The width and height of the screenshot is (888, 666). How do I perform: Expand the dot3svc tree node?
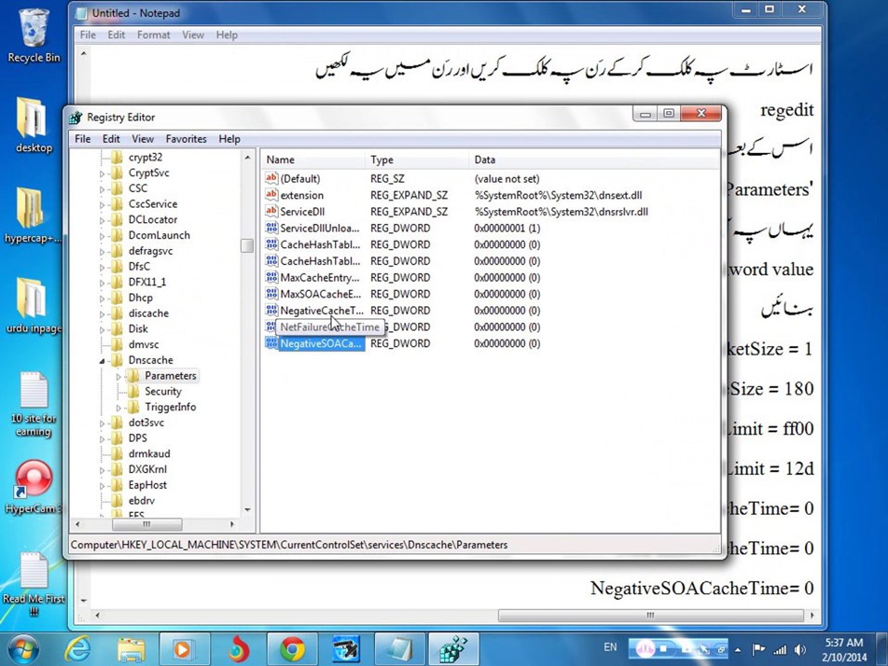pos(102,423)
